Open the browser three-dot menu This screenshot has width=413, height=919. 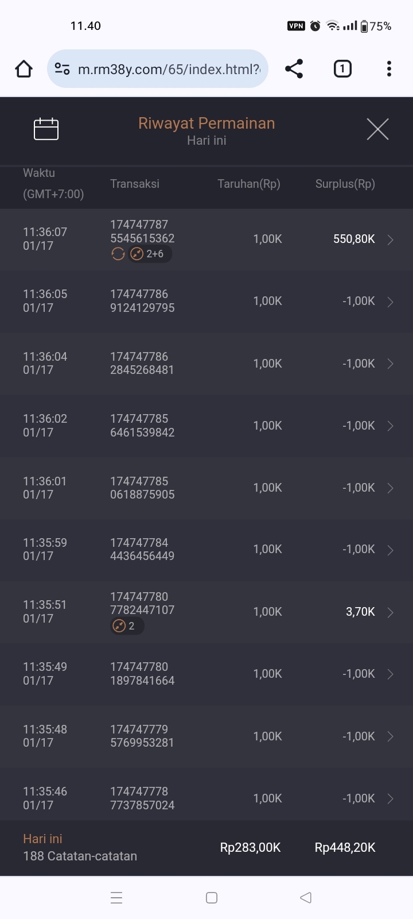pyautogui.click(x=389, y=69)
